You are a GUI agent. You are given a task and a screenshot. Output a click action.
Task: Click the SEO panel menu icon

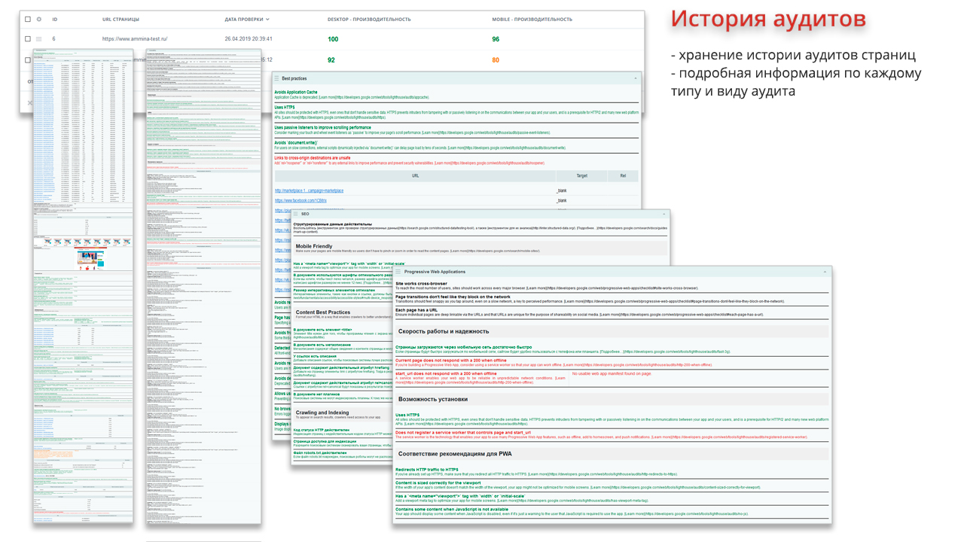pyautogui.click(x=296, y=214)
